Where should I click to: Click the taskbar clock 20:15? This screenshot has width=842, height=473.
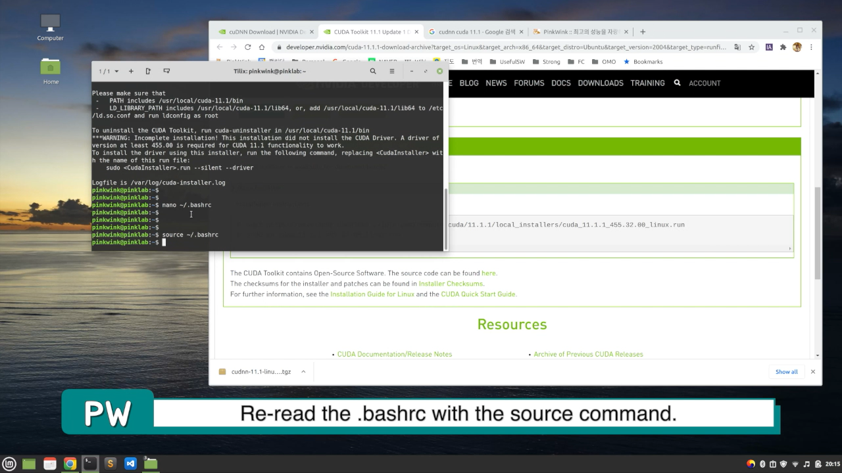tap(832, 464)
